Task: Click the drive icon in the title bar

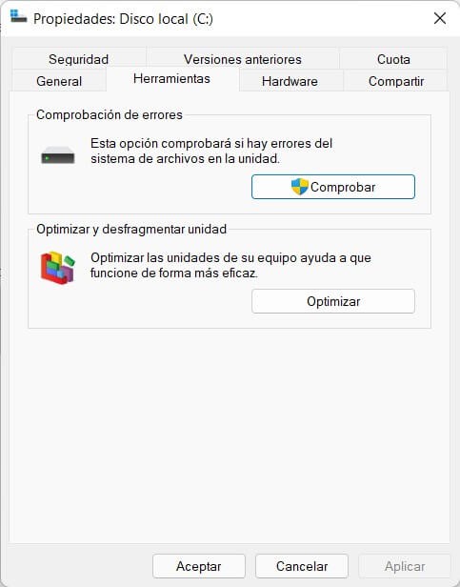Action: [18, 16]
